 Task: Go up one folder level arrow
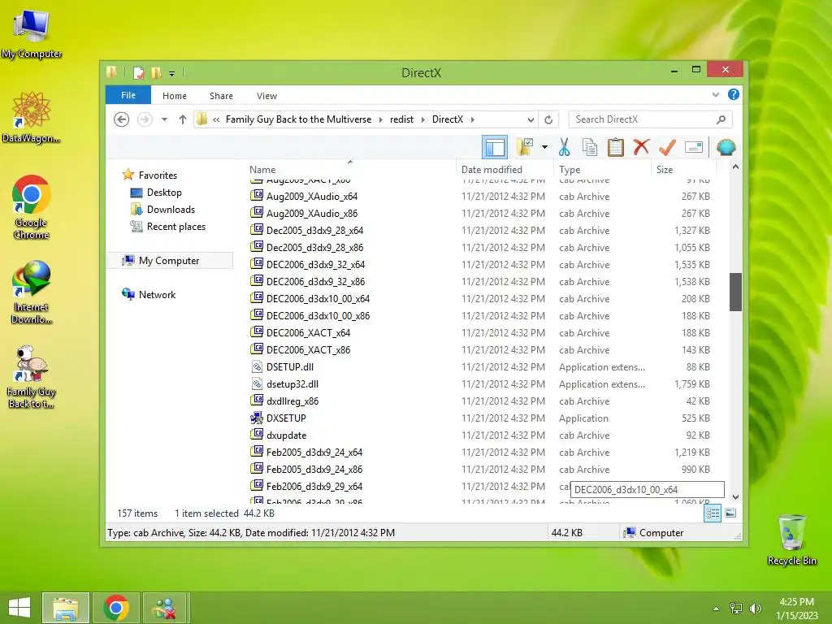(x=183, y=119)
